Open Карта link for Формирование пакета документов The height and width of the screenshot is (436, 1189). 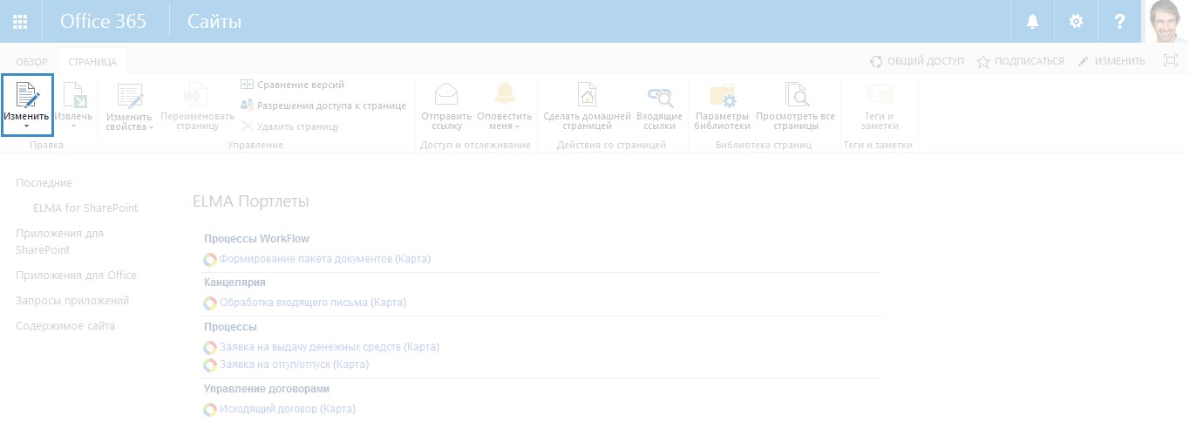(413, 259)
